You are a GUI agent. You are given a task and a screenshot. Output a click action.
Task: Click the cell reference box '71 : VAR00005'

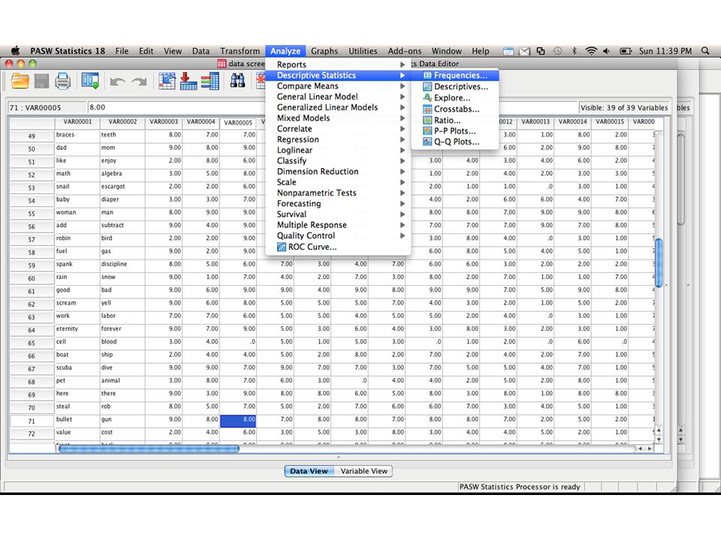click(47, 107)
